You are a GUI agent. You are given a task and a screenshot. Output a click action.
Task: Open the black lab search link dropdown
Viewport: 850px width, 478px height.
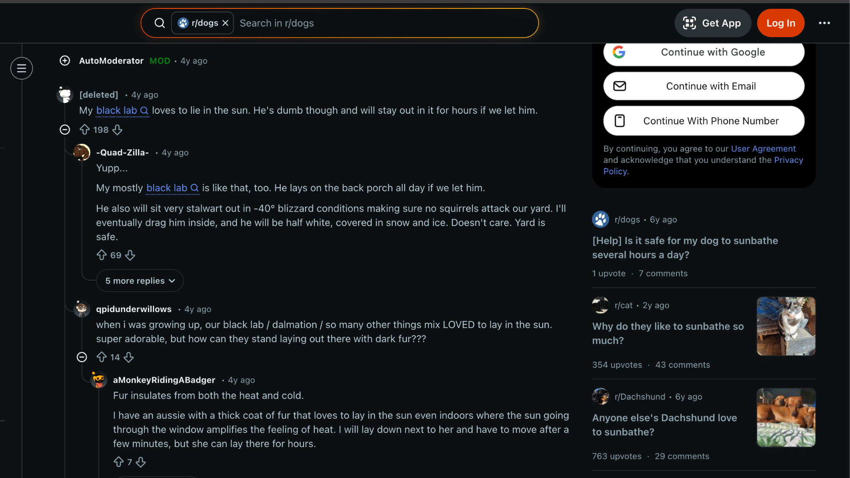(x=122, y=111)
